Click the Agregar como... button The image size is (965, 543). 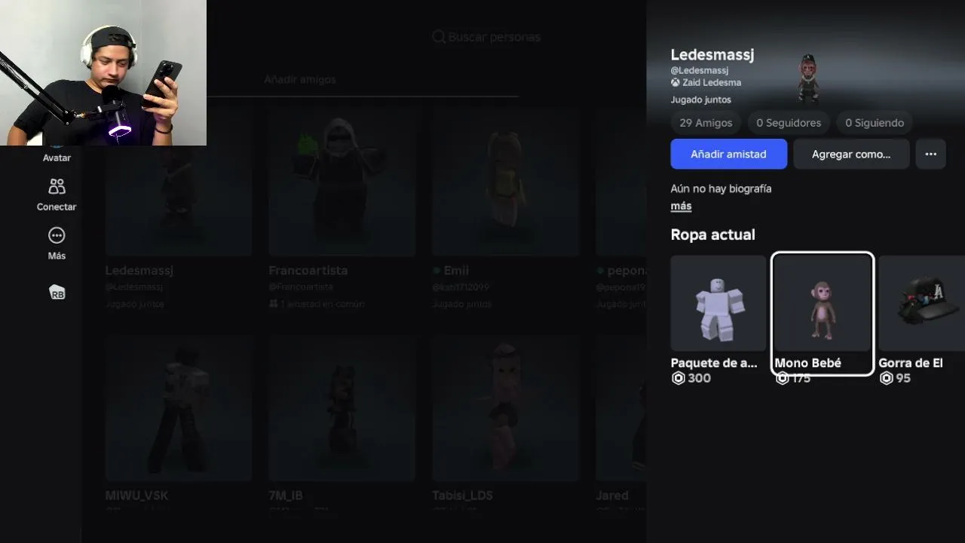851,154
